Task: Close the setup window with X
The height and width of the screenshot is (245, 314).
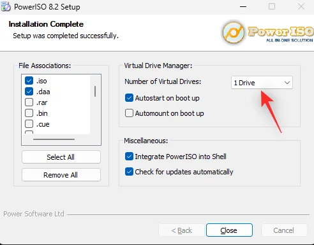Action: (x=301, y=6)
